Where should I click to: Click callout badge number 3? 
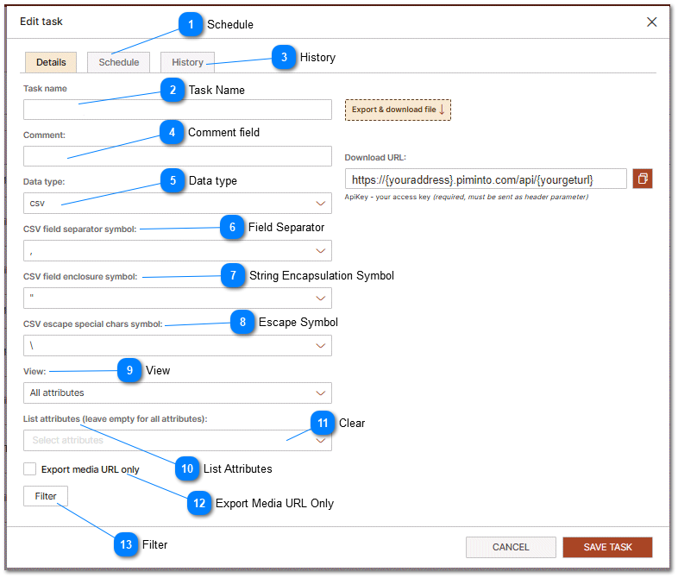(284, 57)
